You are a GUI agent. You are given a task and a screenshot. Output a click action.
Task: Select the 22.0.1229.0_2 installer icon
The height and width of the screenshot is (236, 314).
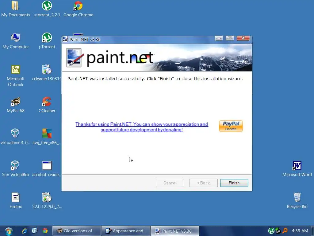47,201
